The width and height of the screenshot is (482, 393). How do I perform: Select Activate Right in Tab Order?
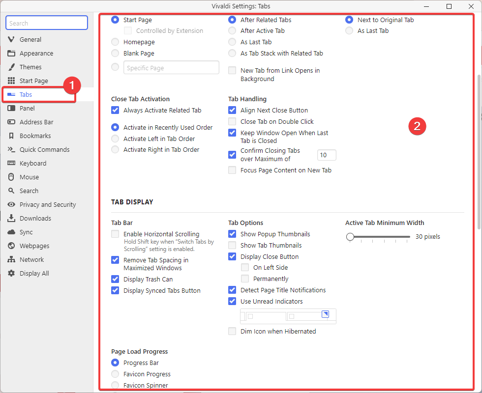point(115,149)
